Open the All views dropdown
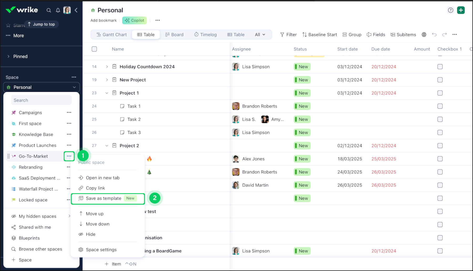The height and width of the screenshot is (271, 473). 260,35
